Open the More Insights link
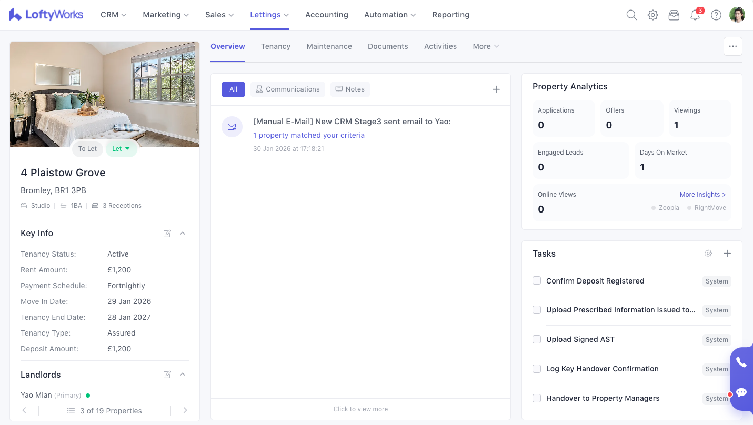 click(x=702, y=195)
